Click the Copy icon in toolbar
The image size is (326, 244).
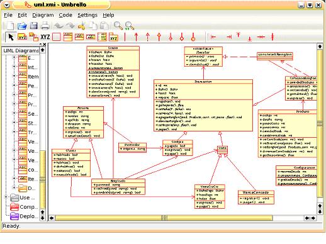93,26
